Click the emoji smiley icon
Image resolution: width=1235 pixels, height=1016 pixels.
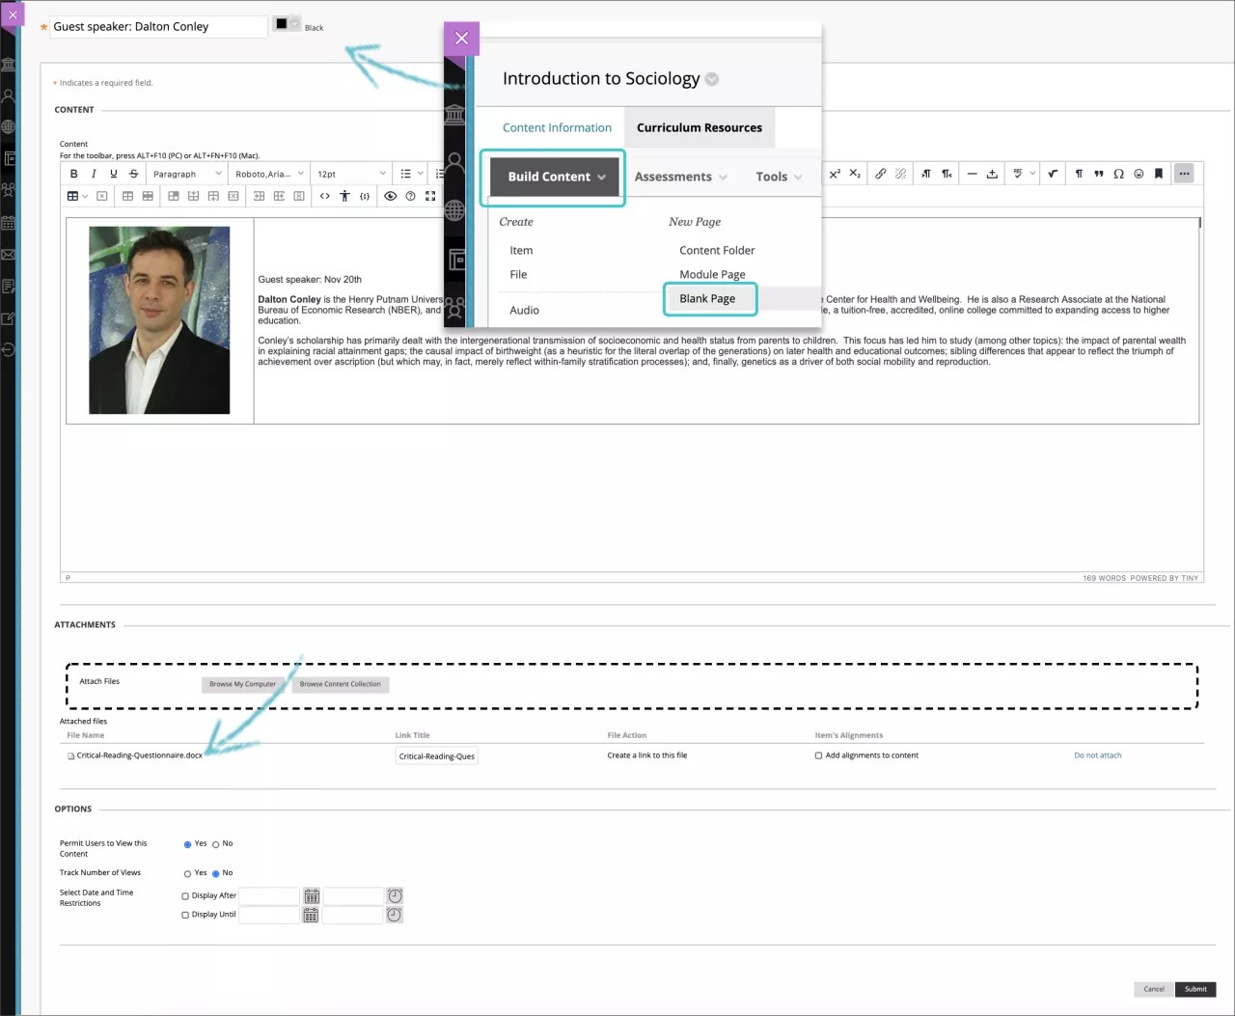[x=1139, y=174]
